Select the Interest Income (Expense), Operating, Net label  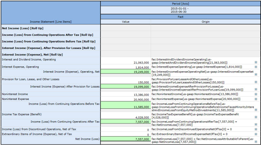71,72
